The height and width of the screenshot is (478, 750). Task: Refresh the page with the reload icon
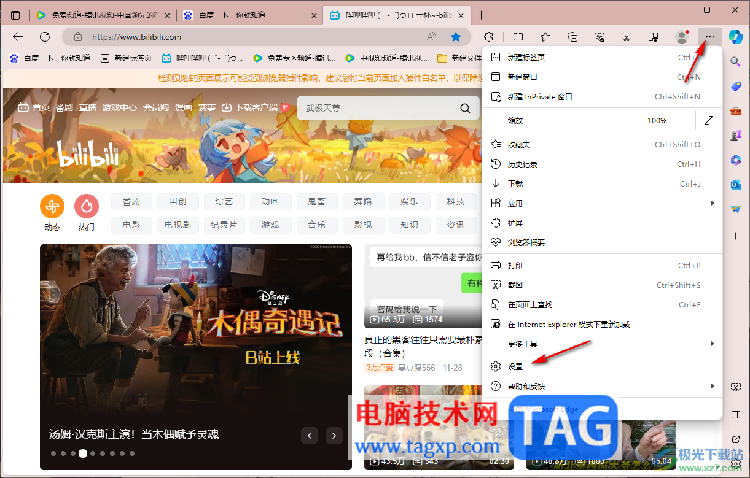(45, 37)
